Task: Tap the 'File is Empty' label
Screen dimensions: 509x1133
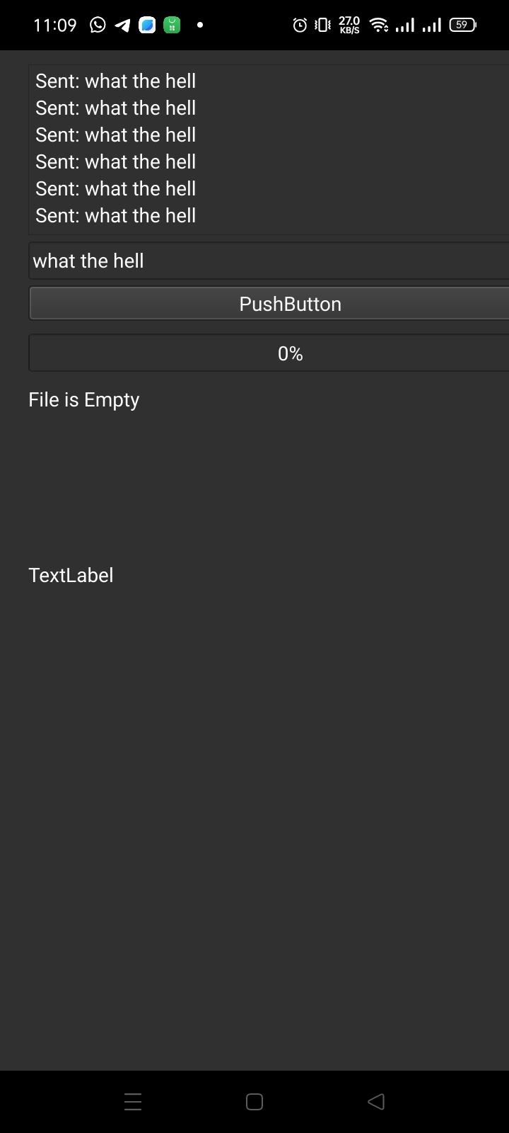Action: pyautogui.click(x=84, y=400)
